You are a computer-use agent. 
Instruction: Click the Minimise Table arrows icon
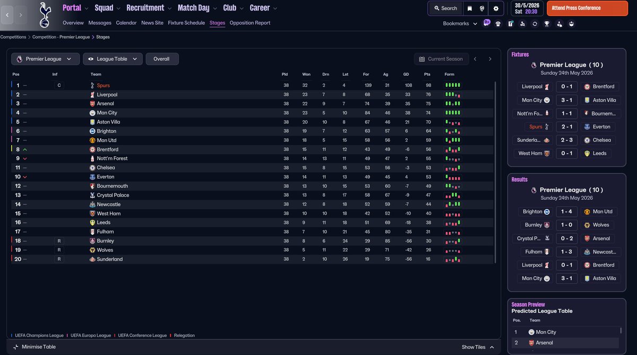[16, 347]
